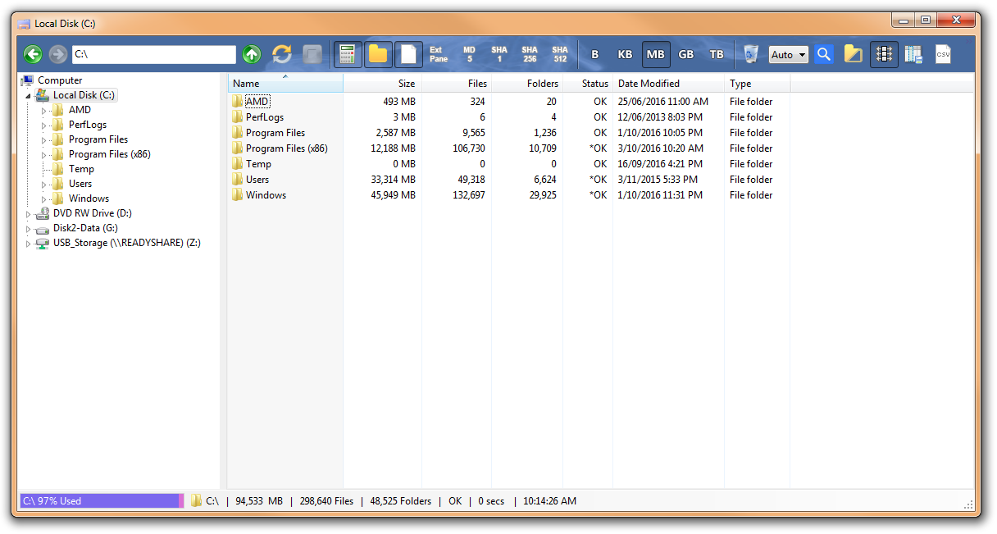
Task: Click the 298,640 Files status entry
Action: [326, 500]
